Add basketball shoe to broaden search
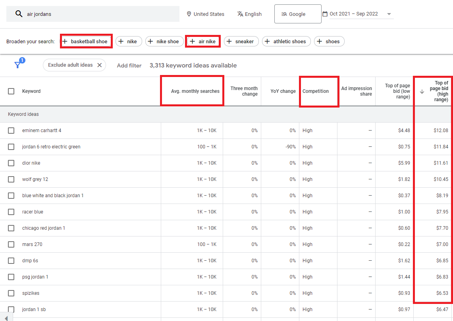The image size is (453, 321). click(x=86, y=41)
